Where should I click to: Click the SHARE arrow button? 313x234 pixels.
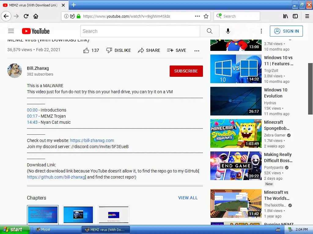(149, 50)
